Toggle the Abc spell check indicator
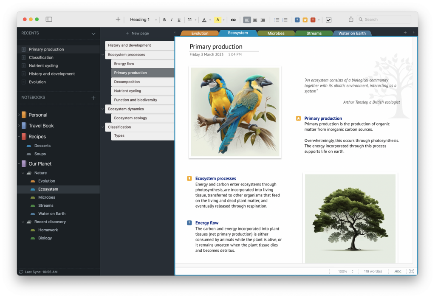The height and width of the screenshot is (298, 435). (398, 271)
